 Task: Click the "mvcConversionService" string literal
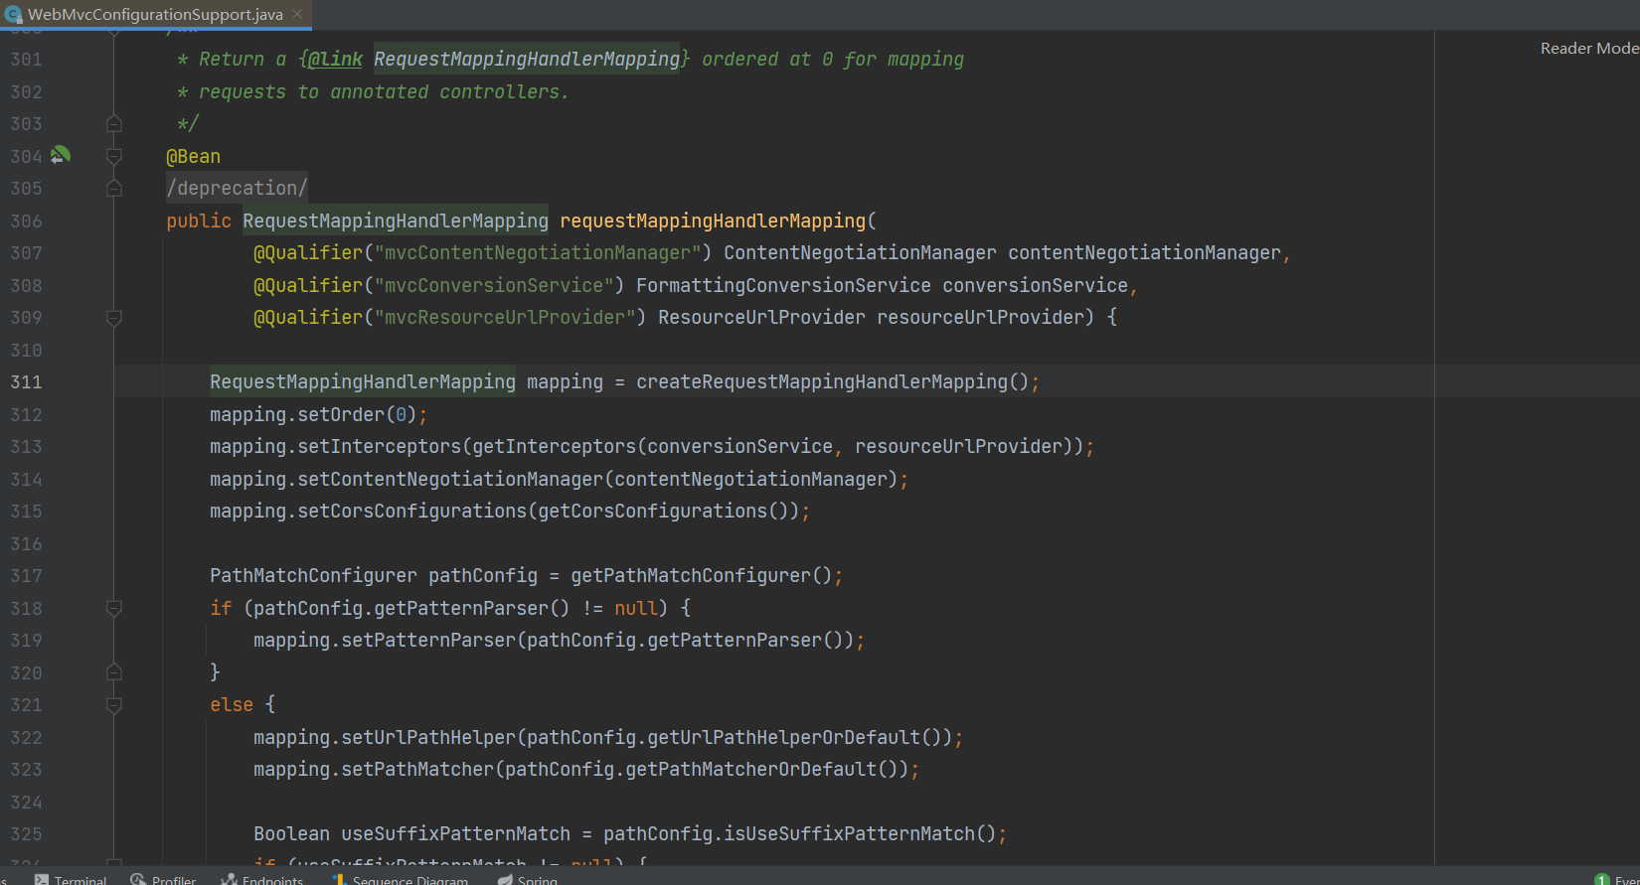point(494,285)
